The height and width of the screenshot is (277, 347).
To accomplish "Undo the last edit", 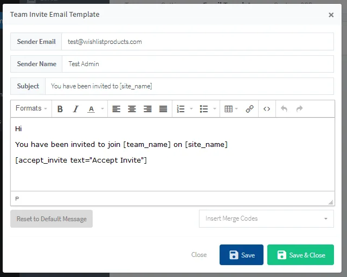I will point(284,109).
